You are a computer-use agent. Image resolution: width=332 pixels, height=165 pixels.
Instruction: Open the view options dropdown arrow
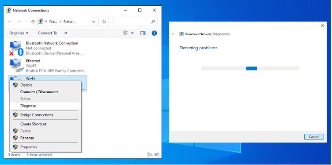click(x=132, y=33)
